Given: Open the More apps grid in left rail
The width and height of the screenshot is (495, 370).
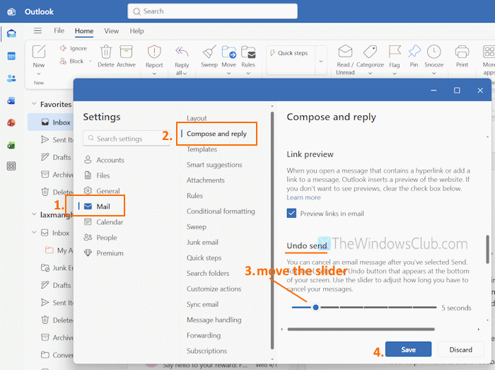Looking at the screenshot, I should click(11, 166).
